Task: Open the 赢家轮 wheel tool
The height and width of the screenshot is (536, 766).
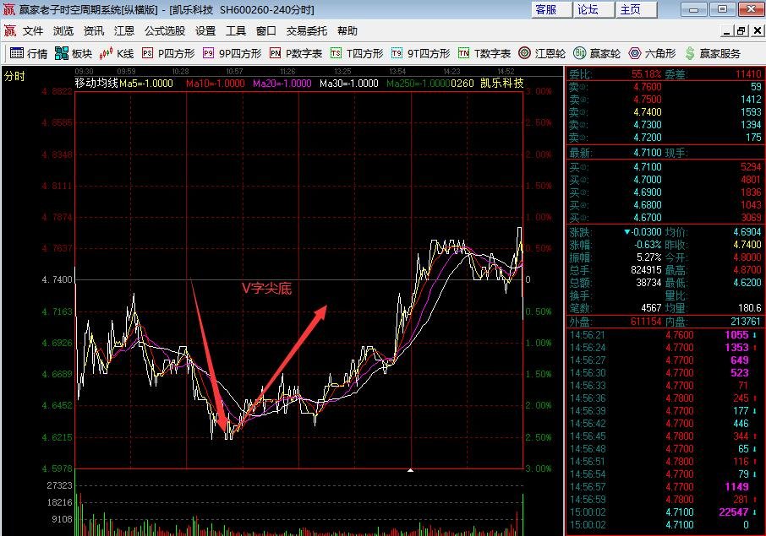Action: pyautogui.click(x=597, y=53)
